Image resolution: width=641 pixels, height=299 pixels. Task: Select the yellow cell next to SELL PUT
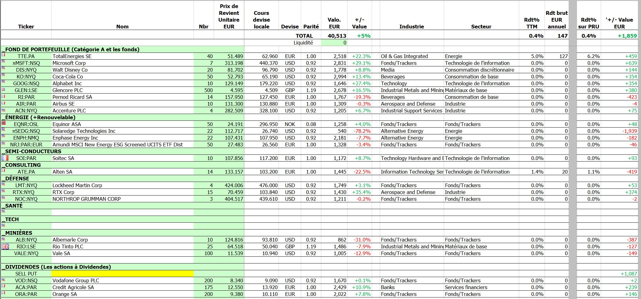[x=122, y=274]
